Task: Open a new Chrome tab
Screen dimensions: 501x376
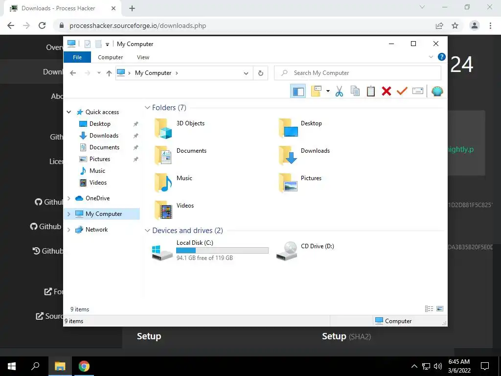Action: (x=132, y=8)
